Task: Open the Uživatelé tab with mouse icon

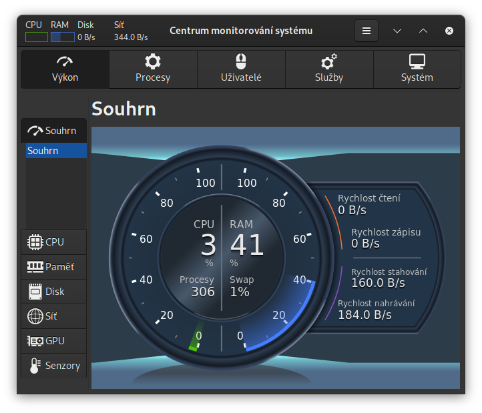Action: click(241, 69)
